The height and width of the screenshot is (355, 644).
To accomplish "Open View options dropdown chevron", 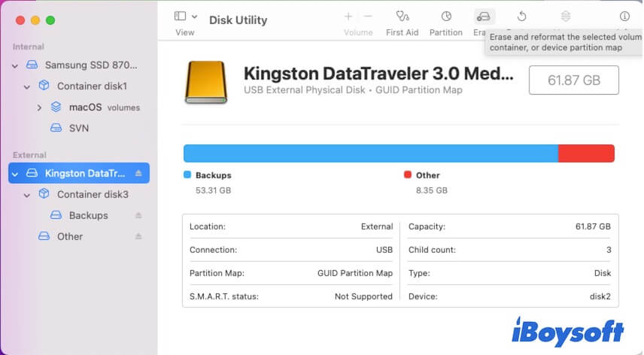I will (195, 17).
